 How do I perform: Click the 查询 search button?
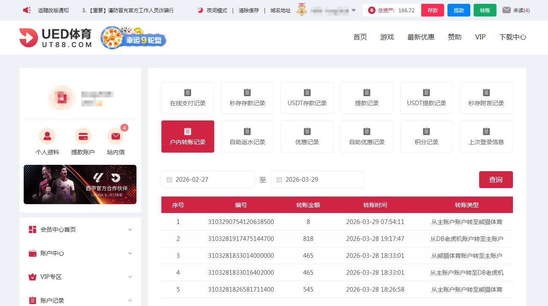pos(496,179)
